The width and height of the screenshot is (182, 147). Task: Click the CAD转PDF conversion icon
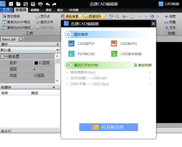coord(71,44)
